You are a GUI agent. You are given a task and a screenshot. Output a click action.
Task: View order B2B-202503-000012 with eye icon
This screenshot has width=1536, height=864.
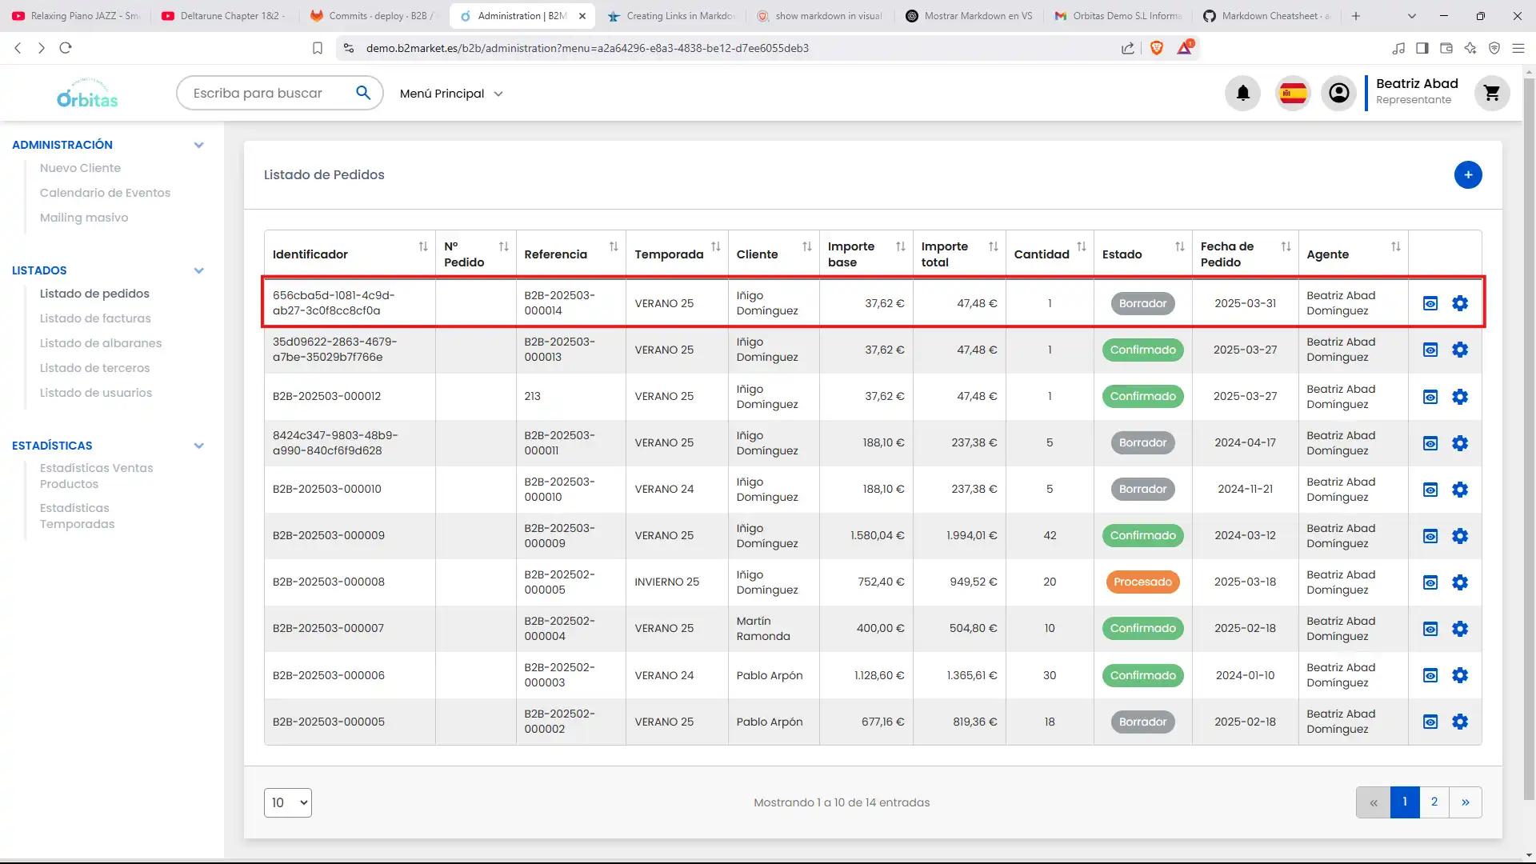pos(1430,397)
